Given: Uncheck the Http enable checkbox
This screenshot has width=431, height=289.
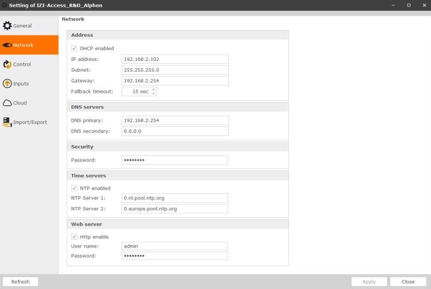Looking at the screenshot, I should click(75, 237).
